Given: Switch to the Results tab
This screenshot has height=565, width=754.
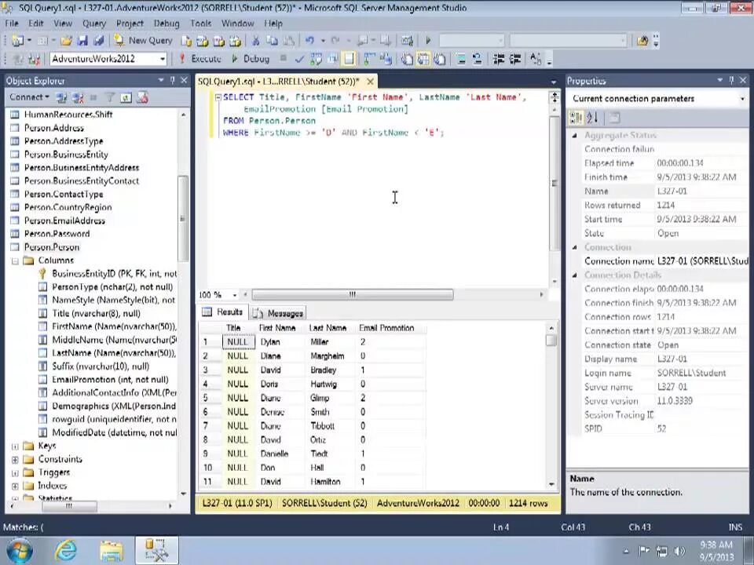Looking at the screenshot, I should coord(222,312).
